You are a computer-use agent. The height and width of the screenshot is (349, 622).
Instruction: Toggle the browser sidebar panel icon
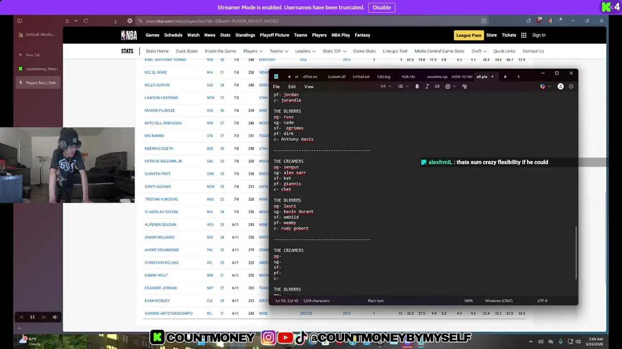tap(19, 21)
